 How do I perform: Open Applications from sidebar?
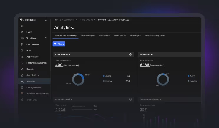[32, 57]
